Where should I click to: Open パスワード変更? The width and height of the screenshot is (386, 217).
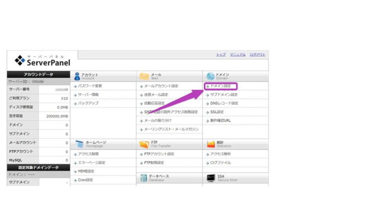(90, 86)
